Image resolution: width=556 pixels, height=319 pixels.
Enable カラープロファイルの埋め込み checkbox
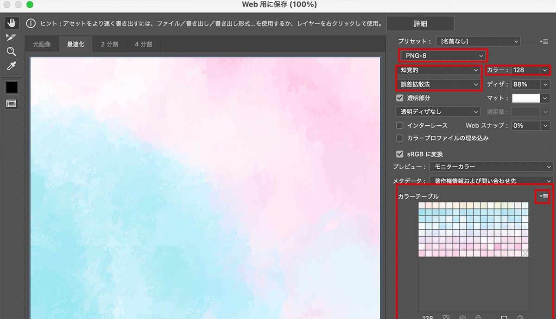399,138
